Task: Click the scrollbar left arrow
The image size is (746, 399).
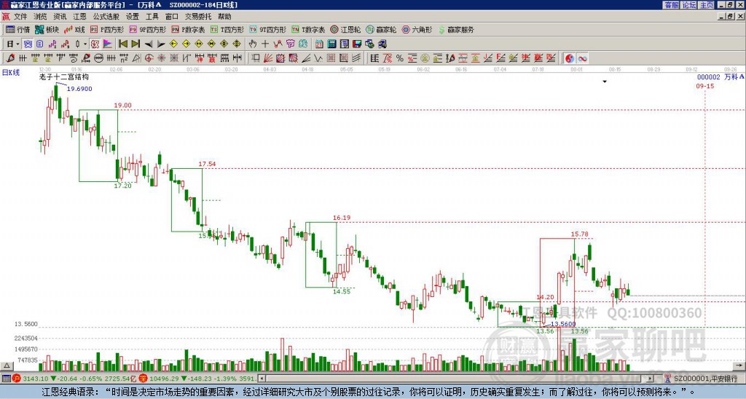Action: tap(262, 379)
